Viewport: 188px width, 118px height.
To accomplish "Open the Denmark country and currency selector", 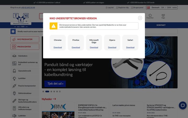I will pyautogui.click(x=162, y=7).
